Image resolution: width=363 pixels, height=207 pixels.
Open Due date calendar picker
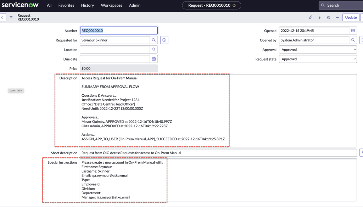coord(154,59)
